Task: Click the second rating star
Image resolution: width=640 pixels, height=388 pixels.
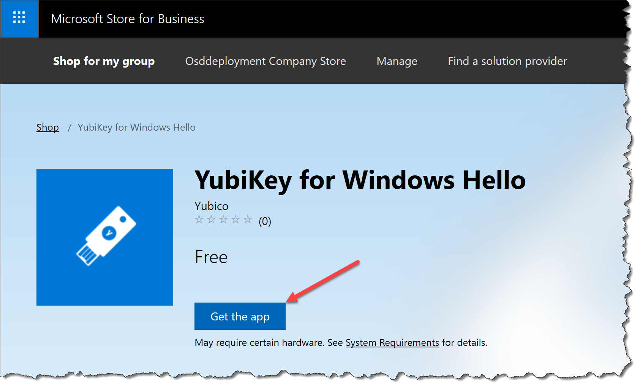Action: click(211, 219)
